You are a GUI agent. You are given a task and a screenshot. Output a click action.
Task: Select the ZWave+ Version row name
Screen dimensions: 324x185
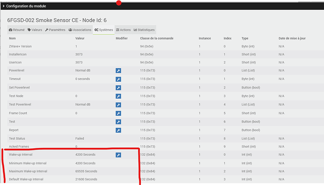tap(20, 46)
